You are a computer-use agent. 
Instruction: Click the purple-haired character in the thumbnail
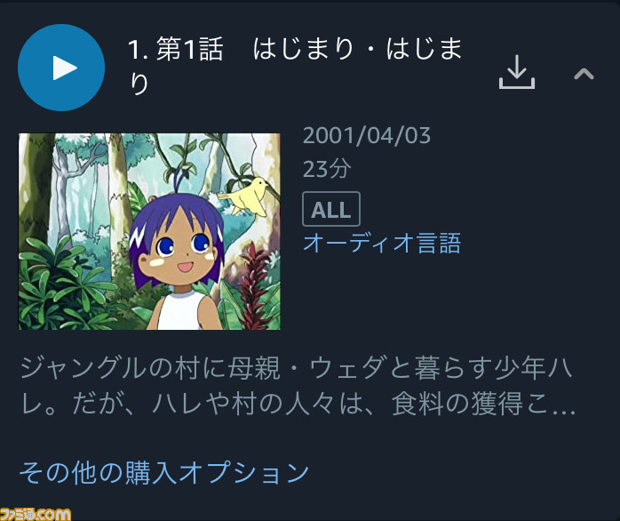[x=179, y=257]
